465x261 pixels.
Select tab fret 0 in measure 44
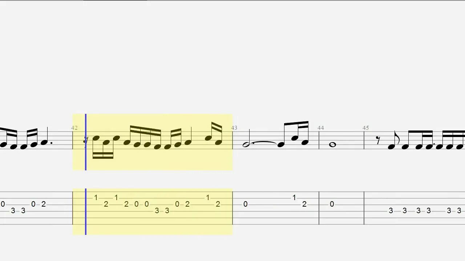point(332,204)
